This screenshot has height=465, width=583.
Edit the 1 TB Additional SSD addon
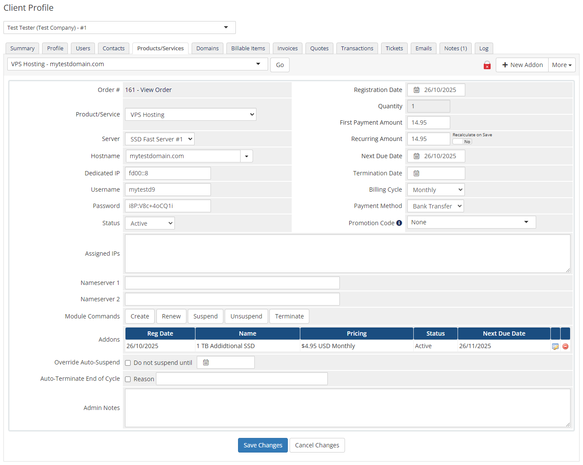tap(555, 346)
